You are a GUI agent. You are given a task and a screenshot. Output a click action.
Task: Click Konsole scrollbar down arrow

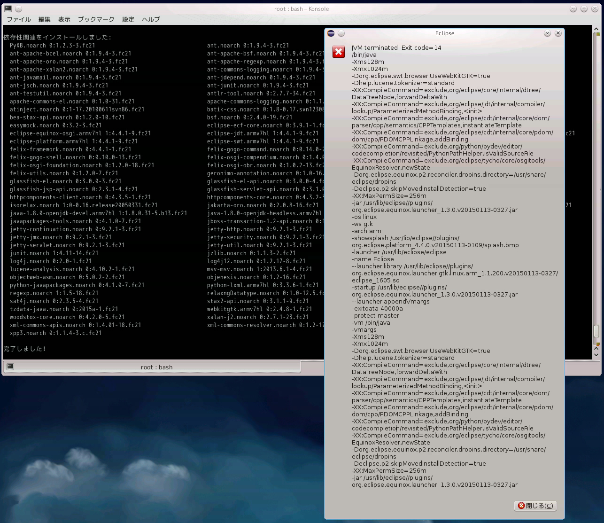click(596, 355)
